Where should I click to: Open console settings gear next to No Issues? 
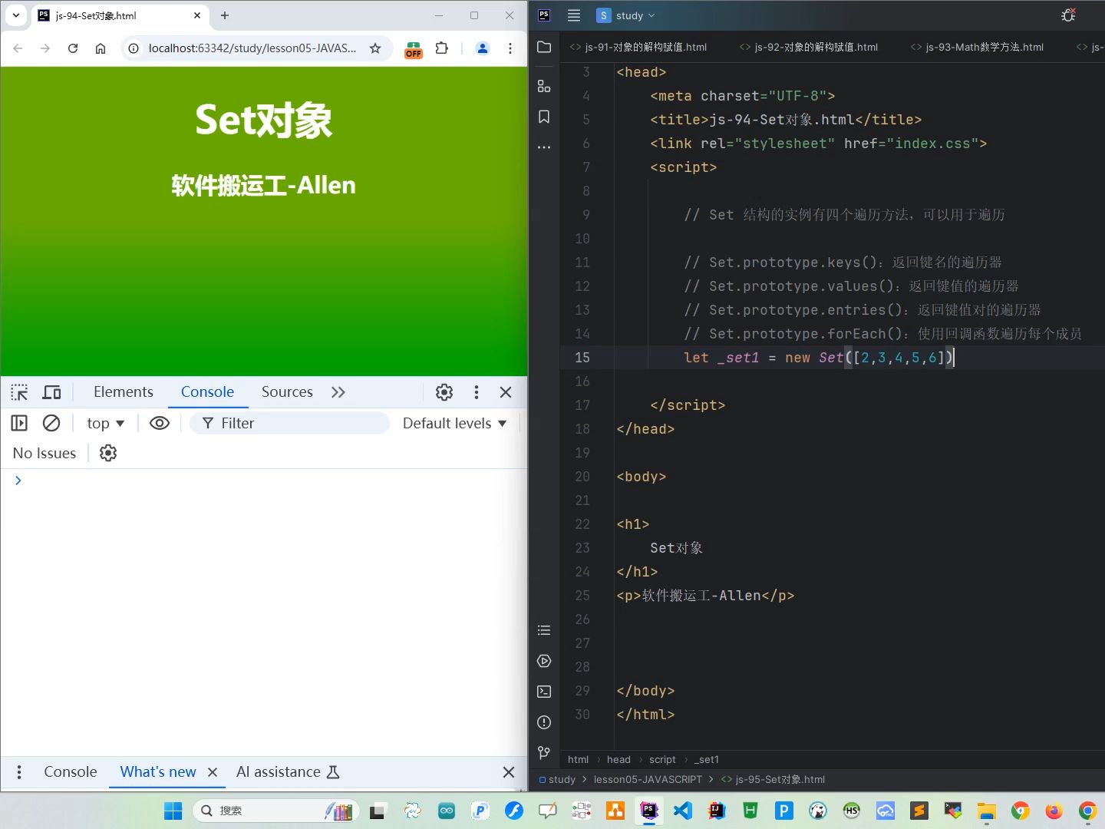108,453
